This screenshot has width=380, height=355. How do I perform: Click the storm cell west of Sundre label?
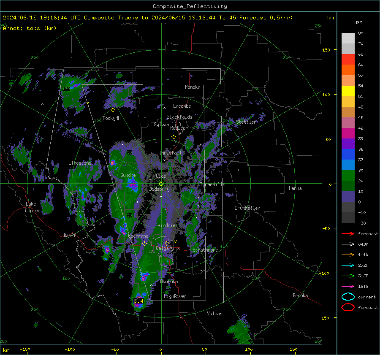[x=113, y=163]
